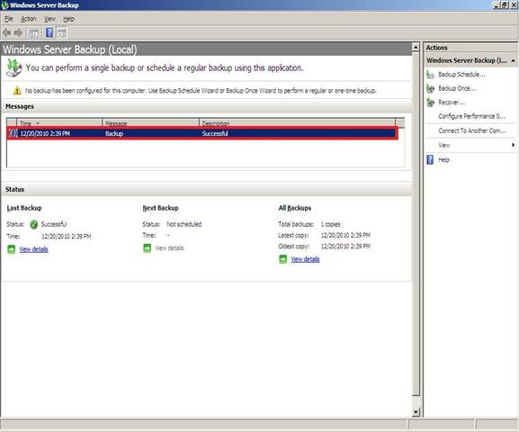
Task: Select Connect To Another Computer action
Action: (x=472, y=130)
